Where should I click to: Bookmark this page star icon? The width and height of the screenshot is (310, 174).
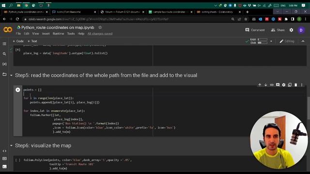246,19
